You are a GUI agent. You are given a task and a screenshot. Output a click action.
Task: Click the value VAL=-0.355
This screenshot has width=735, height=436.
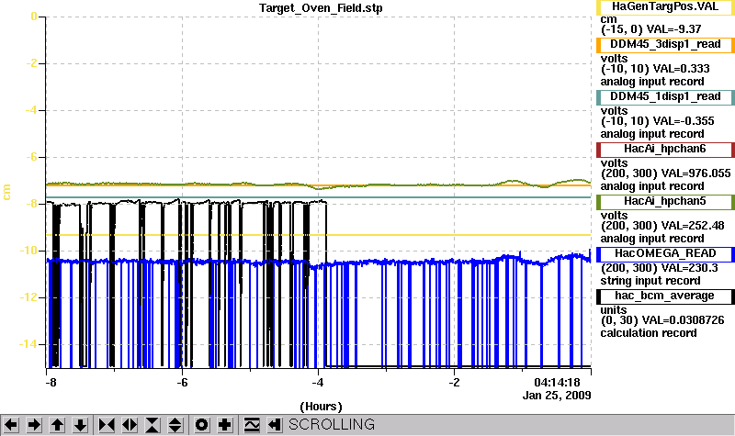tap(684, 121)
